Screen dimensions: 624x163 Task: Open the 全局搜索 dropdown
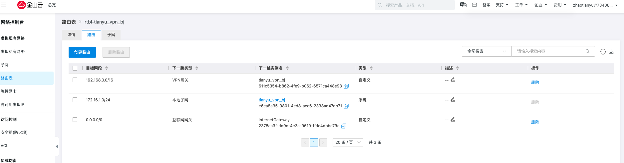point(486,51)
